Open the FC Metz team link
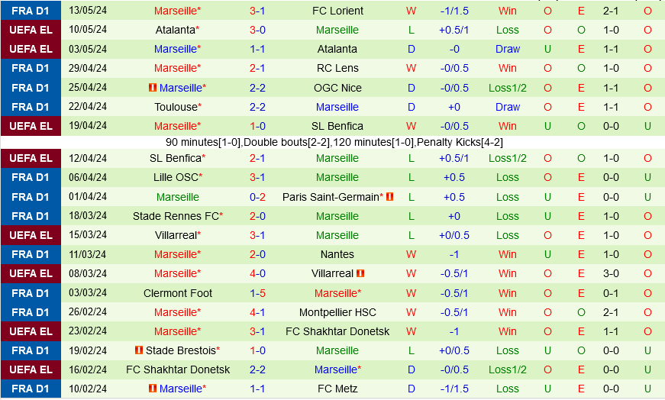This screenshot has width=665, height=400. (337, 389)
